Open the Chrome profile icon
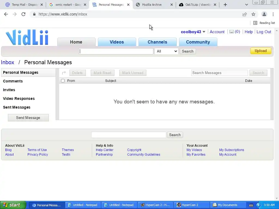The image size is (279, 209). pyautogui.click(x=264, y=14)
